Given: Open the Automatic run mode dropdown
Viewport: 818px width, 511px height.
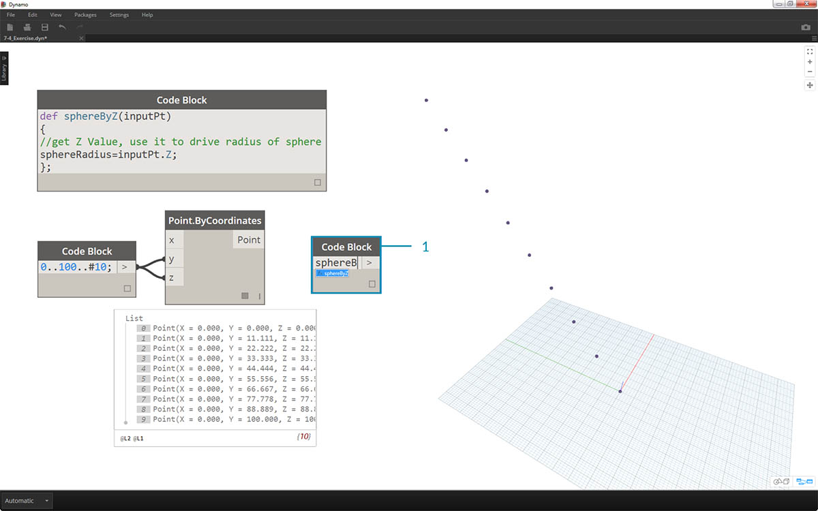Looking at the screenshot, I should point(27,501).
